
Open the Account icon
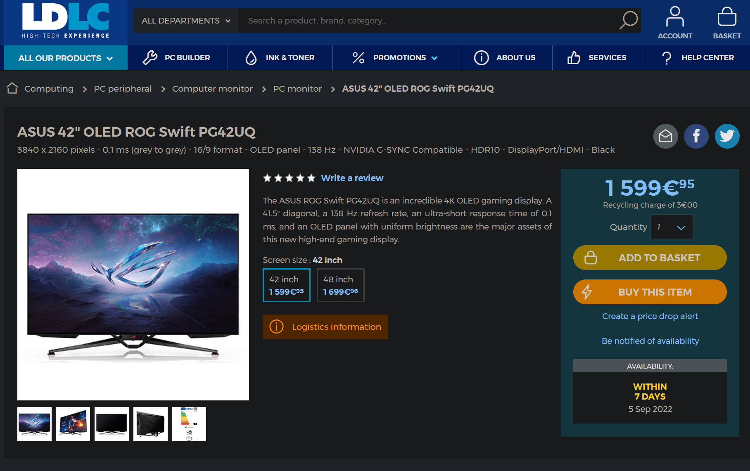675,23
